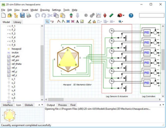Click the search field in the main toolbar
Screen dimensions: 167x129
point(152,15)
